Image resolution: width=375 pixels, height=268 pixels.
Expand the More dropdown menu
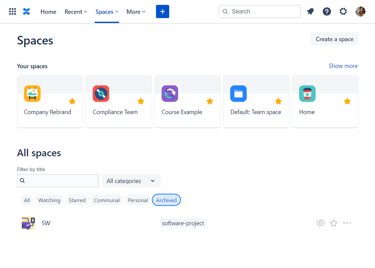pos(136,12)
